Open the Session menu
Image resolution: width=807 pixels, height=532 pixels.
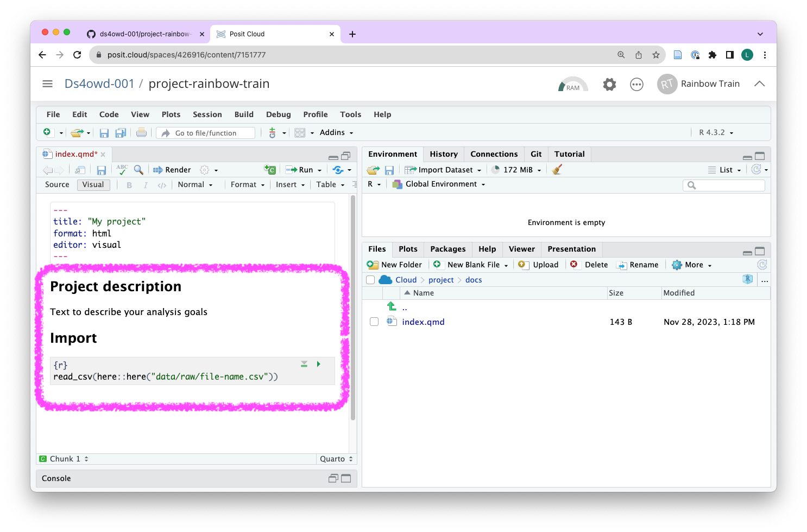tap(207, 114)
